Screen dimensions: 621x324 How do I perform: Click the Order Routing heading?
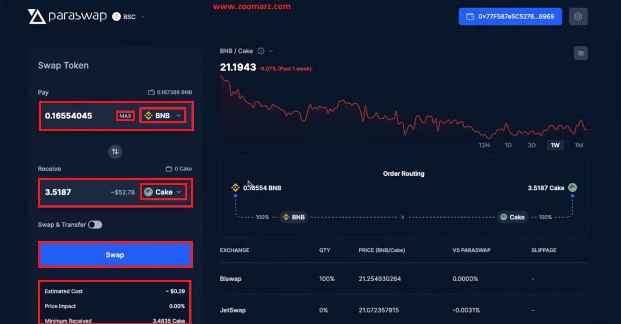click(x=404, y=174)
